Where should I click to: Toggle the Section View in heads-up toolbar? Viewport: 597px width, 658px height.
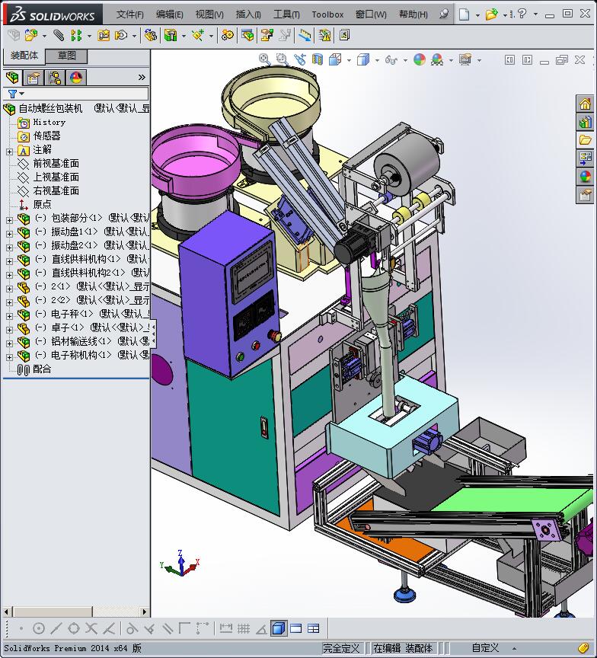tap(318, 59)
